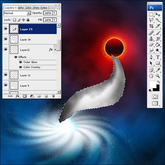Select the Move tool
Image resolution: width=165 pixels, height=165 pixels.
[158, 15]
